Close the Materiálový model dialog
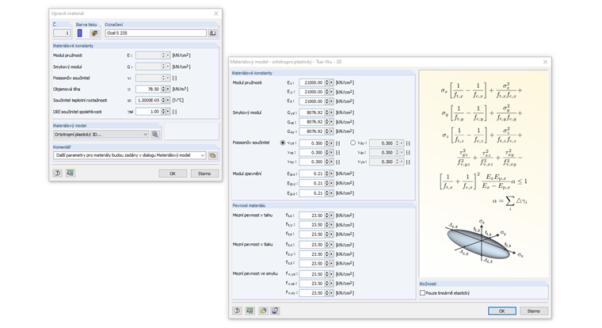 [546, 62]
